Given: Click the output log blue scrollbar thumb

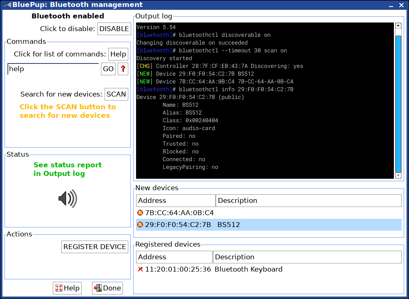Looking at the screenshot, I should tap(398, 104).
